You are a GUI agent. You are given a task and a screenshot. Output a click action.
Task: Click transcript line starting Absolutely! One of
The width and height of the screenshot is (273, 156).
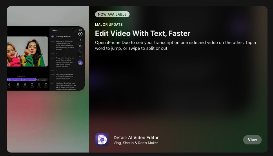point(66,86)
